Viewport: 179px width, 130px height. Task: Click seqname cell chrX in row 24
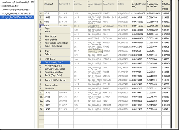[x=80, y=109]
